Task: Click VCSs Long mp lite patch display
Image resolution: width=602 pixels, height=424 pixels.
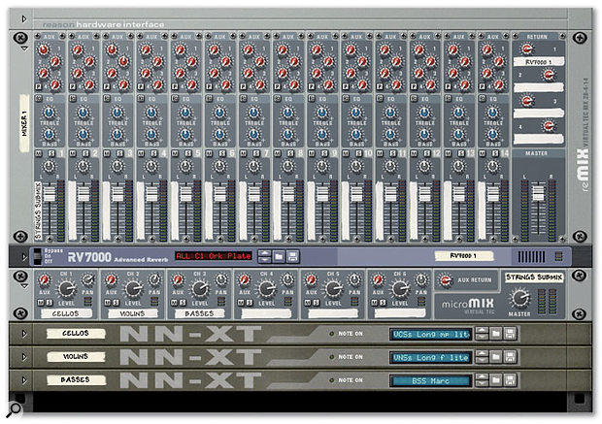Action: pos(431,334)
